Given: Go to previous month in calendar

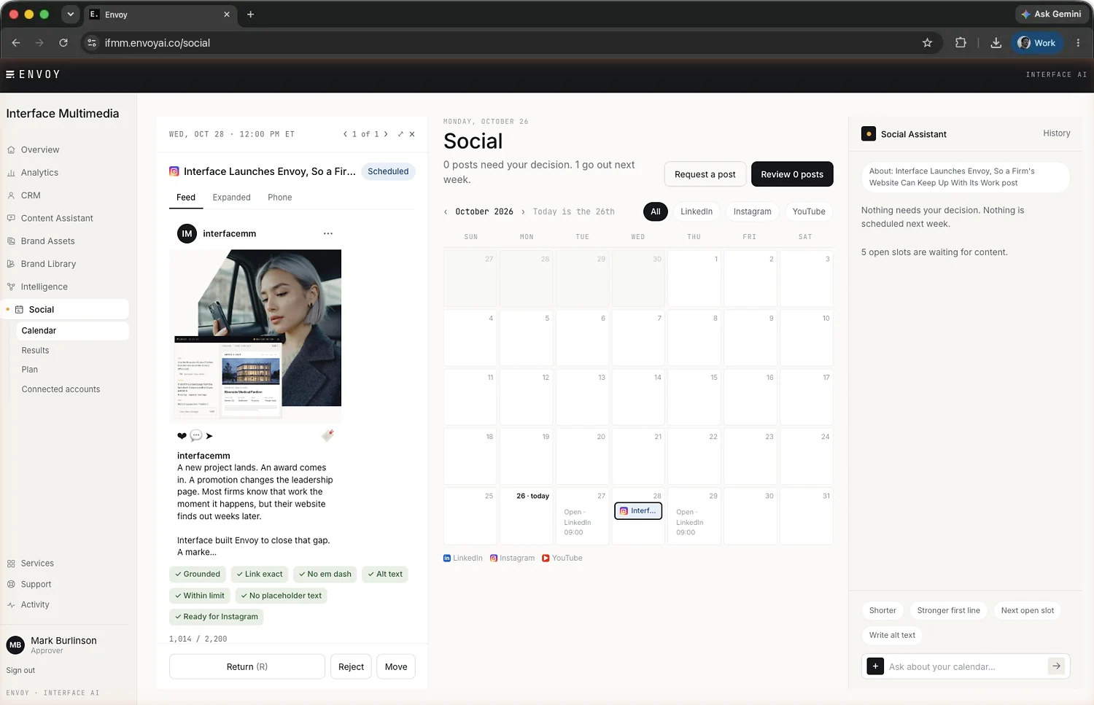Looking at the screenshot, I should click(x=446, y=212).
